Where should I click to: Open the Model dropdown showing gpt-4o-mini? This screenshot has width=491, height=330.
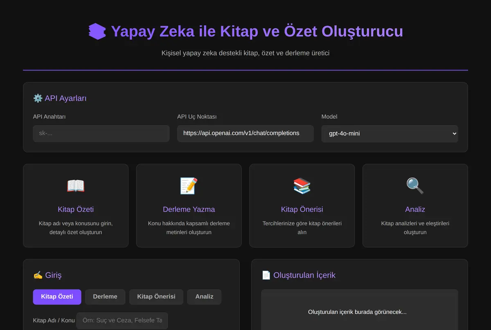pos(390,133)
